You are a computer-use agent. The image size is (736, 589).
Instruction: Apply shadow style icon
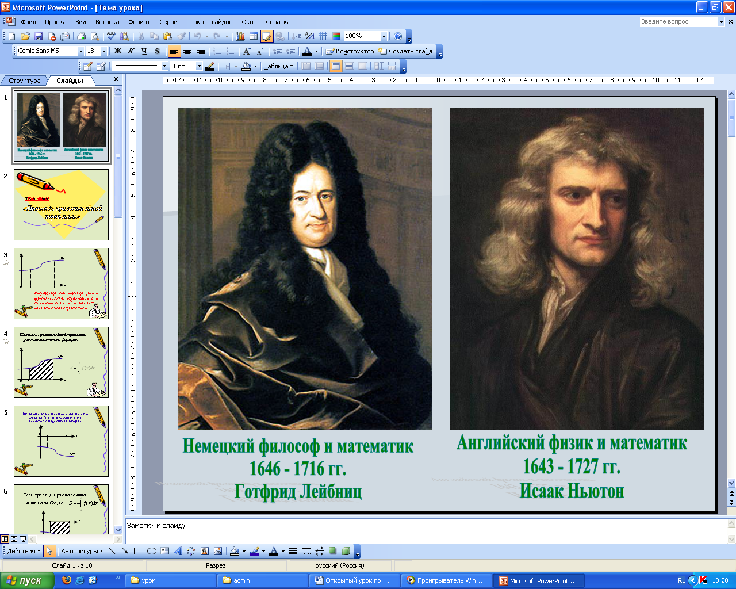pos(332,551)
